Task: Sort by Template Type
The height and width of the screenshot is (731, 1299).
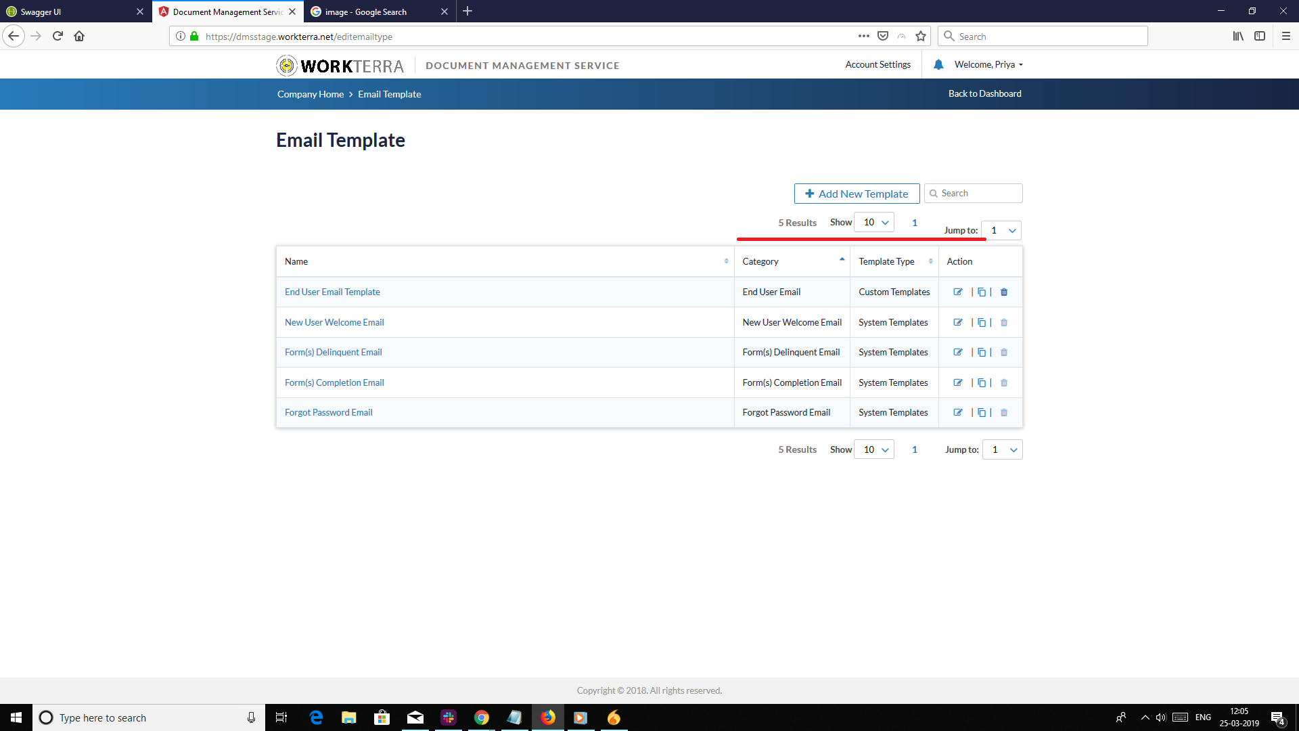Action: pos(931,261)
